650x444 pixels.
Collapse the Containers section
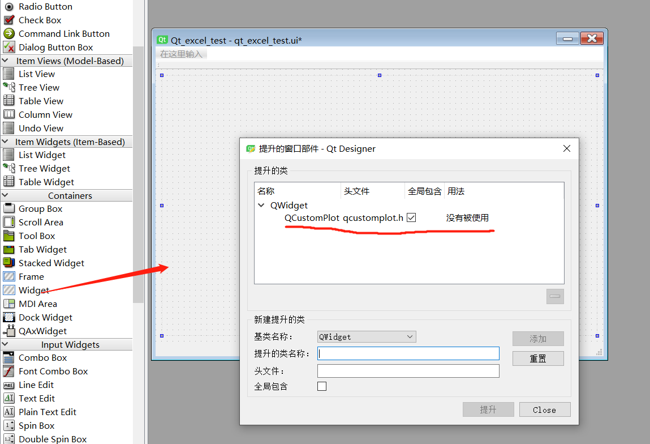click(6, 195)
